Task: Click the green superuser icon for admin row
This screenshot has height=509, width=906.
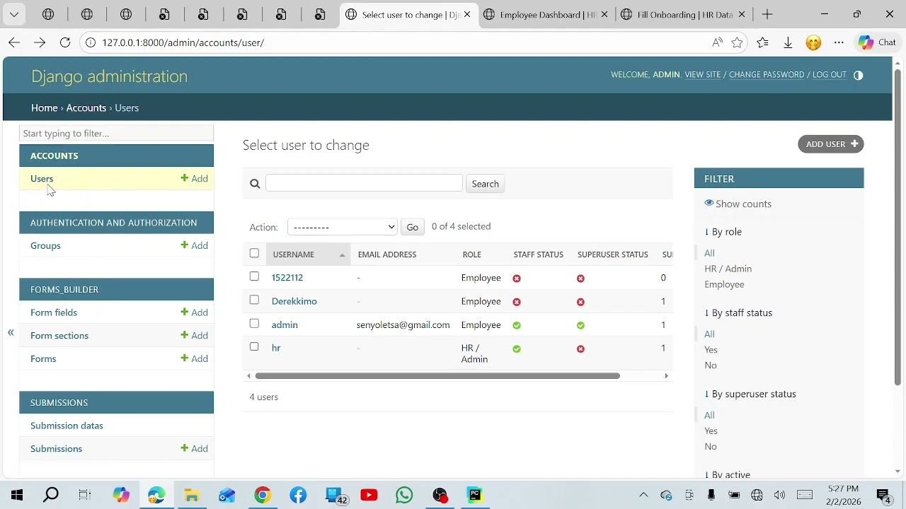Action: tap(580, 325)
